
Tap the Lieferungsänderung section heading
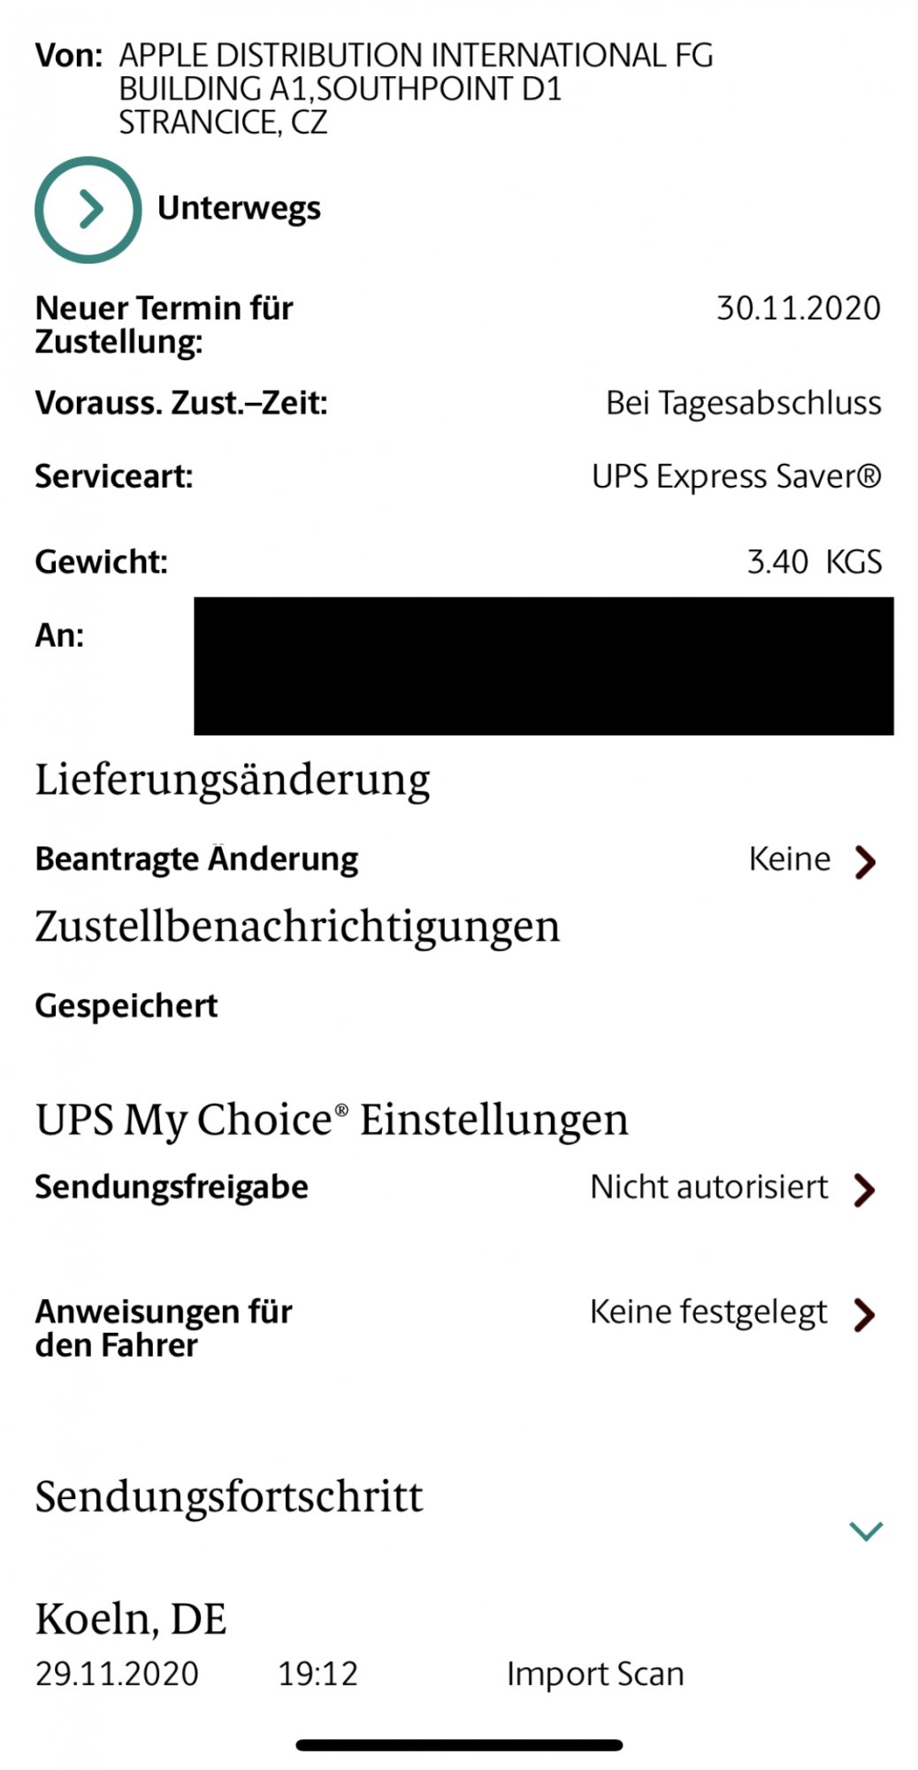pyautogui.click(x=233, y=781)
